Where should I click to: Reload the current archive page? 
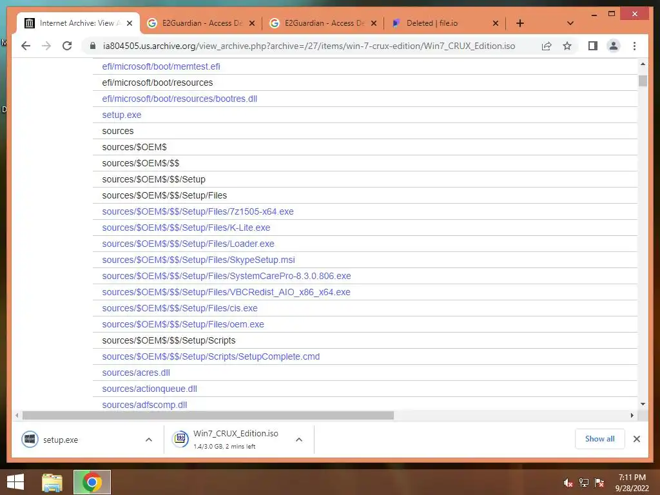point(67,46)
